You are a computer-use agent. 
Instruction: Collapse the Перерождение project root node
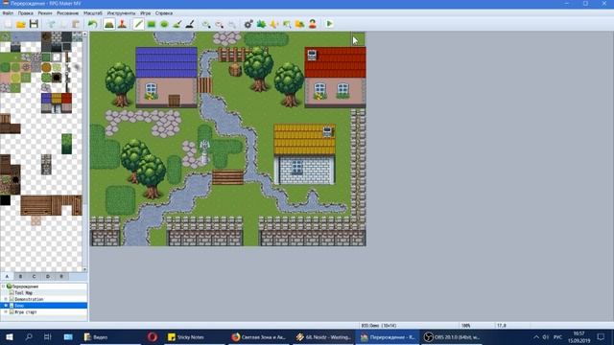click(4, 287)
